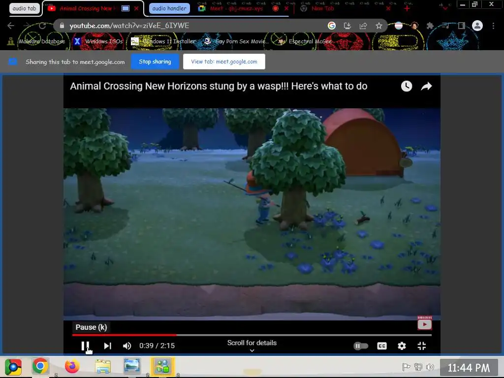Viewport: 504px width, 378px height.
Task: Click the video title text
Action: (219, 86)
